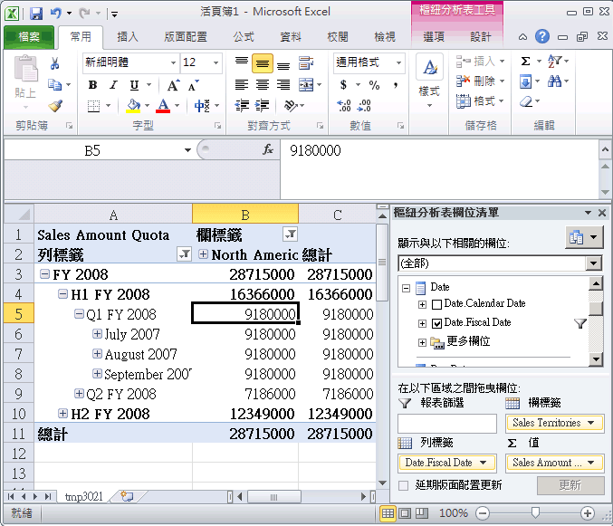
Task: Cut the selection with the scissors icon
Action: coord(54,62)
